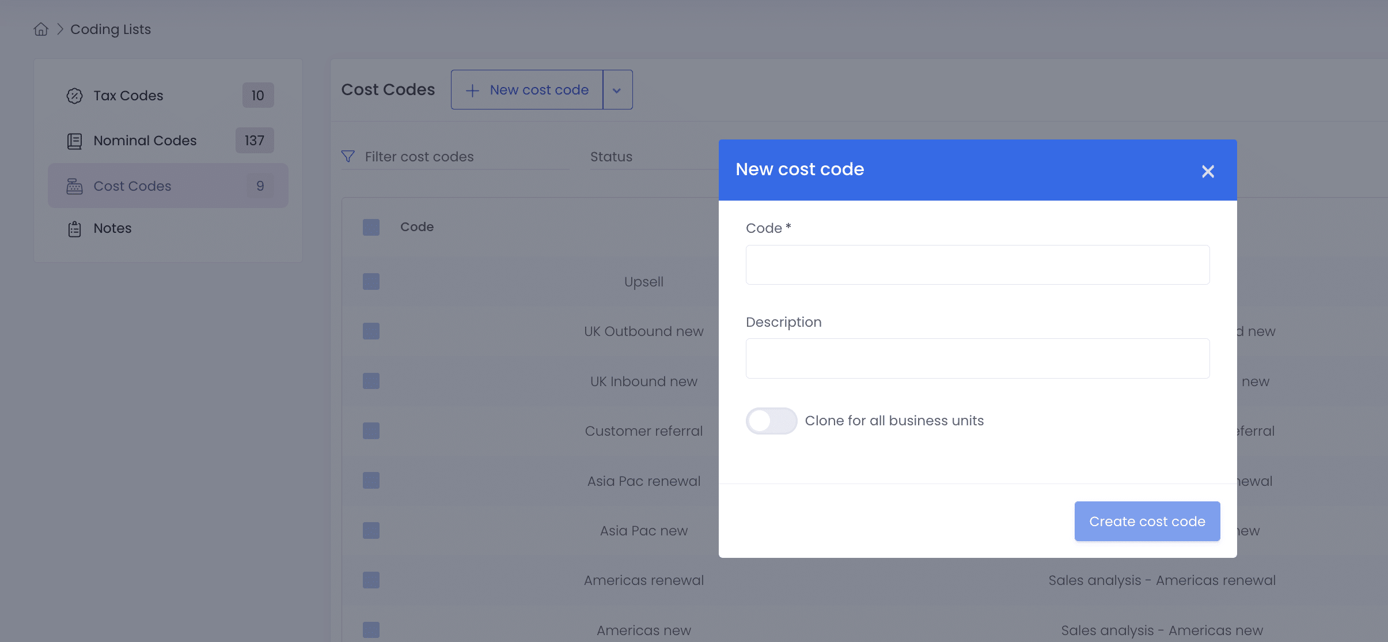The width and height of the screenshot is (1388, 642).
Task: Click the 9 Cost Codes count badge
Action: pos(260,186)
